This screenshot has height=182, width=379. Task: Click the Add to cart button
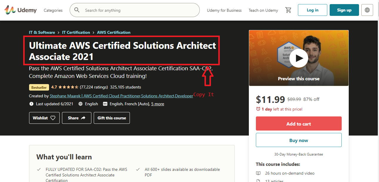click(298, 124)
